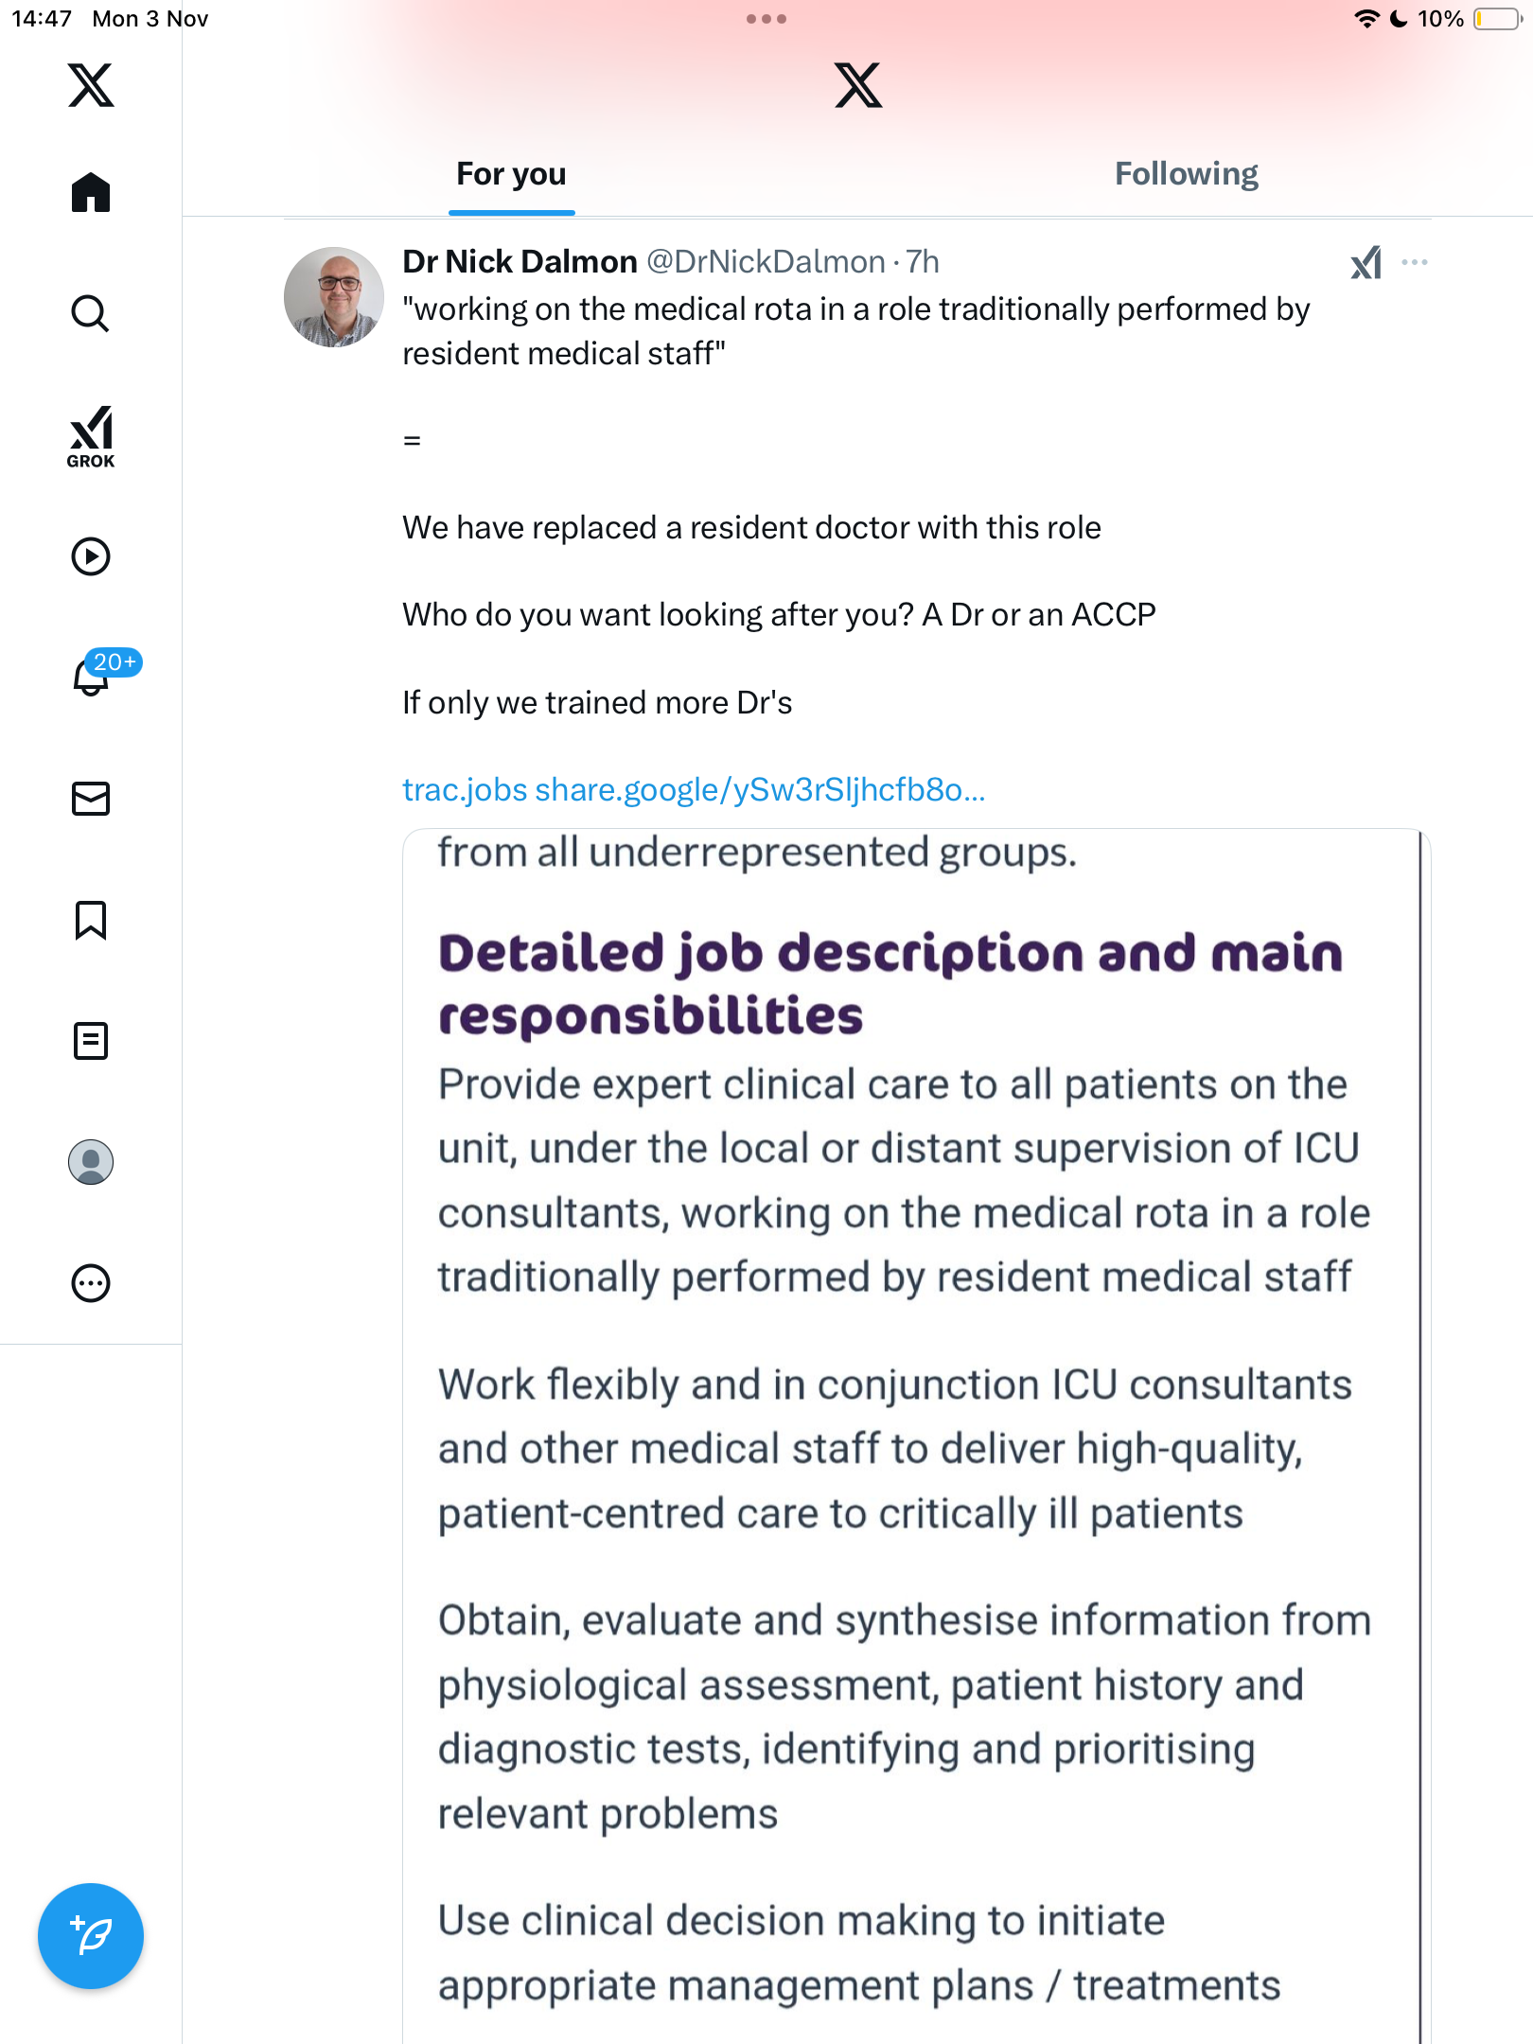
Task: Tap Grok explain icon on the post
Action: point(1366,262)
